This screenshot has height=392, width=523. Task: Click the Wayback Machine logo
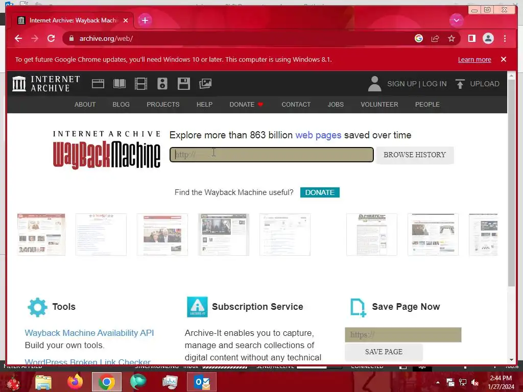106,150
